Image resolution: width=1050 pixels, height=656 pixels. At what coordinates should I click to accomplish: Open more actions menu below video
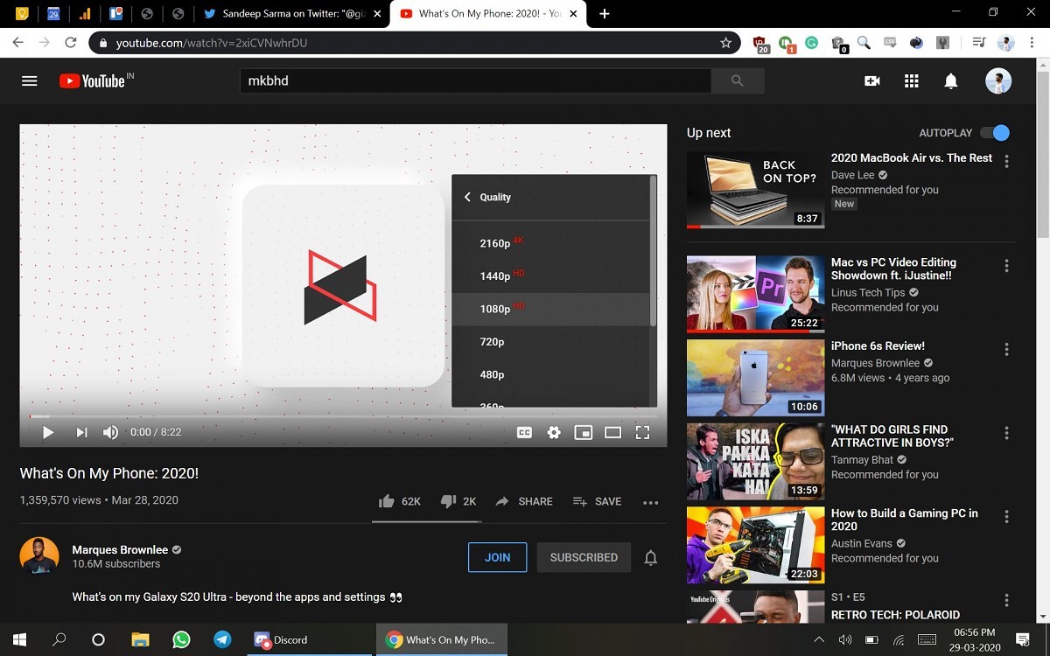[650, 502]
